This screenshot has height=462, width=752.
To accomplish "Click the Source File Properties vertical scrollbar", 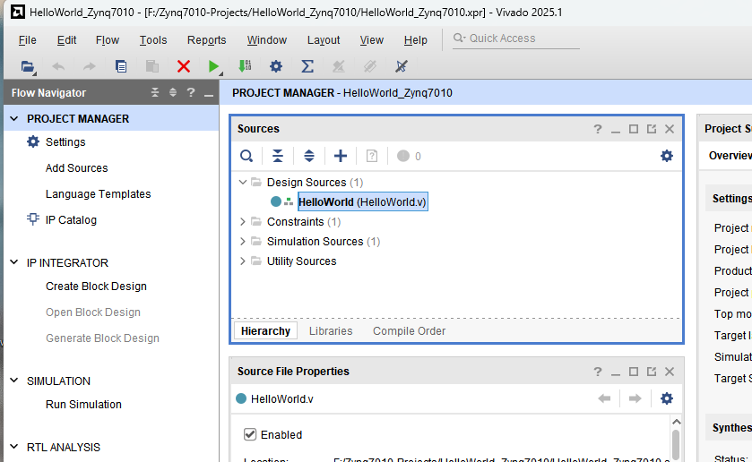I will pyautogui.click(x=676, y=445).
